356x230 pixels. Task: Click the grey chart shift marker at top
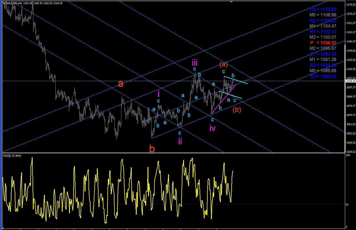(x=231, y=1)
